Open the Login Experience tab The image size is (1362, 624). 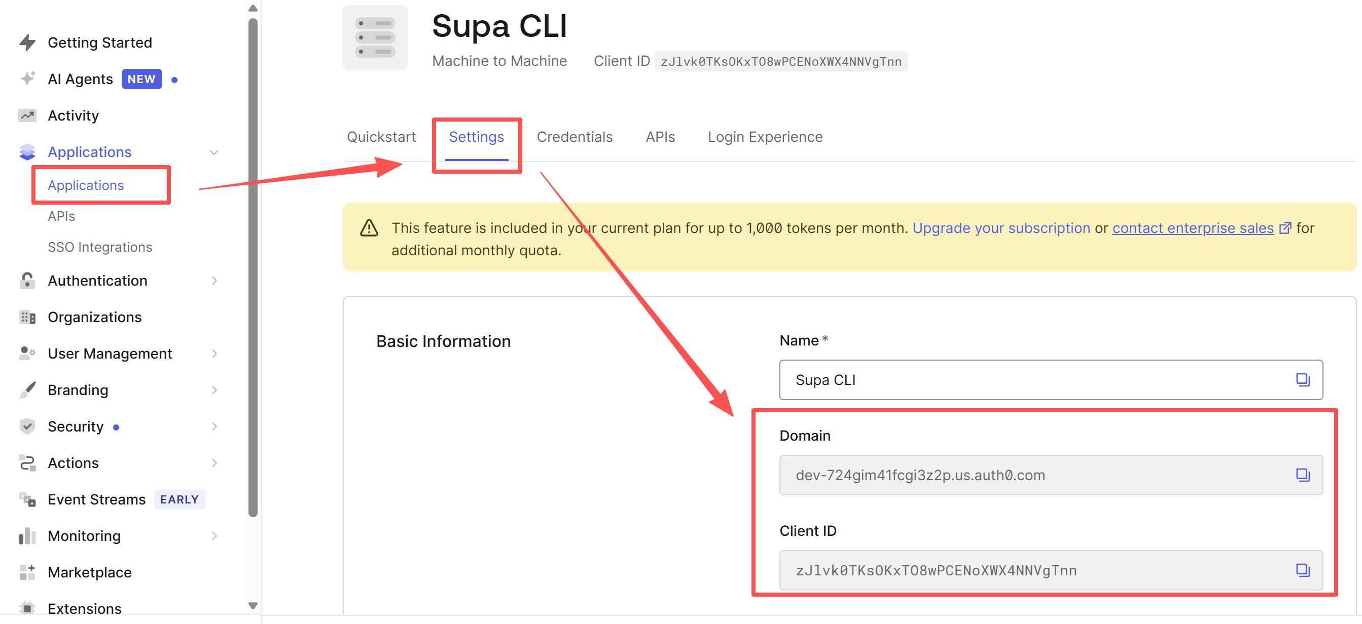[x=765, y=137]
